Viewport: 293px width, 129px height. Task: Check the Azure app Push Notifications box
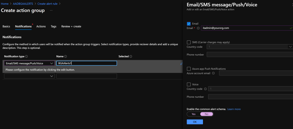pyautogui.click(x=189, y=69)
